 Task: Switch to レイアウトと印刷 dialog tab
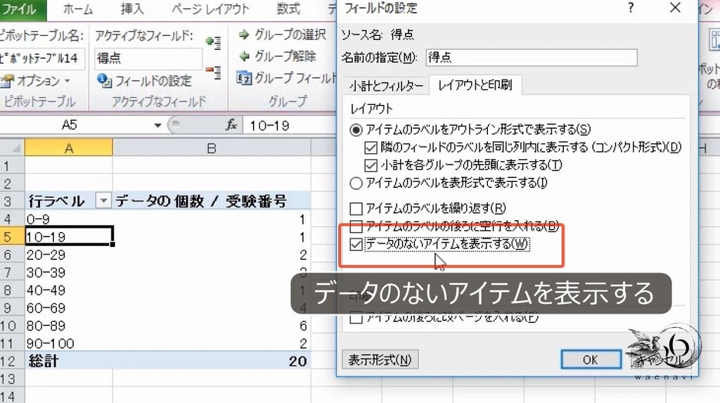[x=475, y=85]
